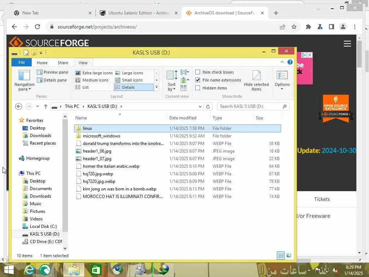Image resolution: width=369 pixels, height=277 pixels.
Task: Open a new Chrome tab
Action: [x=276, y=13]
